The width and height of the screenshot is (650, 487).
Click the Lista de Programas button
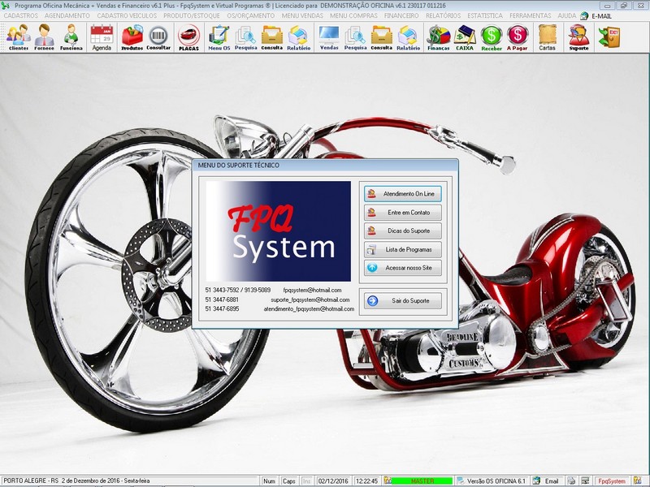pyautogui.click(x=403, y=250)
